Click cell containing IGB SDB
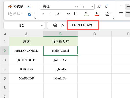 [x=26, y=69]
